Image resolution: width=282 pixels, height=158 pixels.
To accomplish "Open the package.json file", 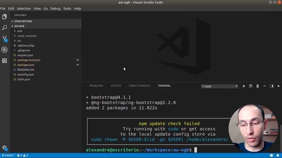I will click(x=46, y=65).
